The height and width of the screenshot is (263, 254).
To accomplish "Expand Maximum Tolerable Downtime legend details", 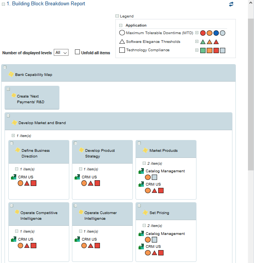I will pos(197,33).
